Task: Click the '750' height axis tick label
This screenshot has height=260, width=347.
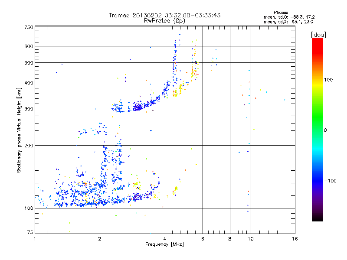Action: [29, 27]
